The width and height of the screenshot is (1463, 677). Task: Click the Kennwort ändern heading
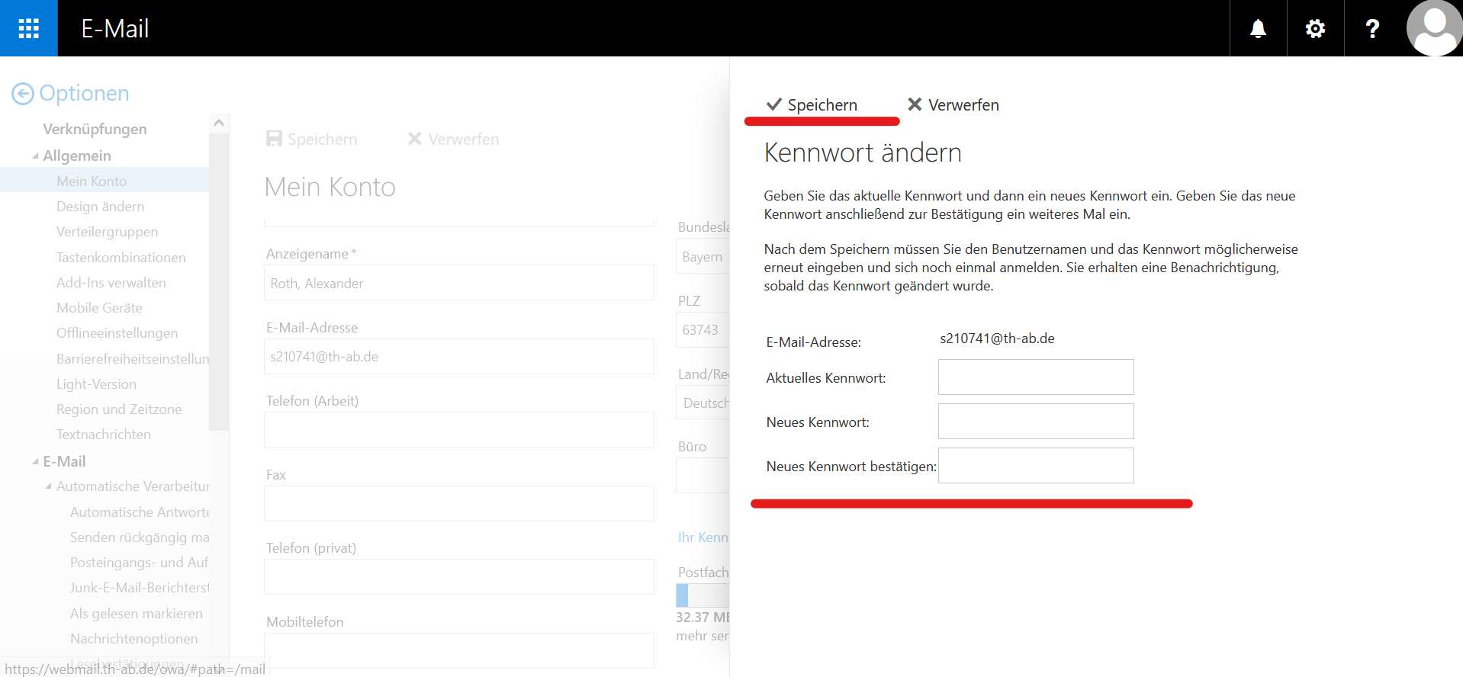863,152
